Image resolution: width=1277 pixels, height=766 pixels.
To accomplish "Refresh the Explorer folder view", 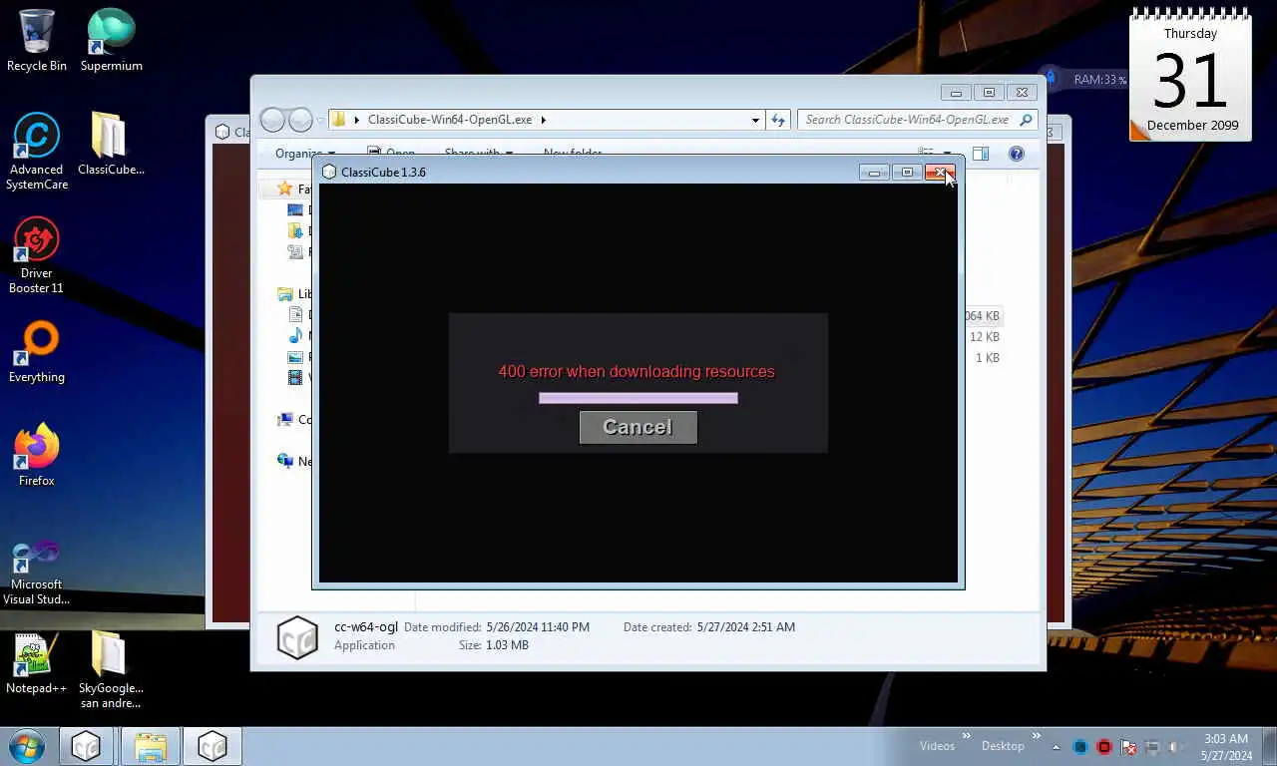I will coord(778,120).
